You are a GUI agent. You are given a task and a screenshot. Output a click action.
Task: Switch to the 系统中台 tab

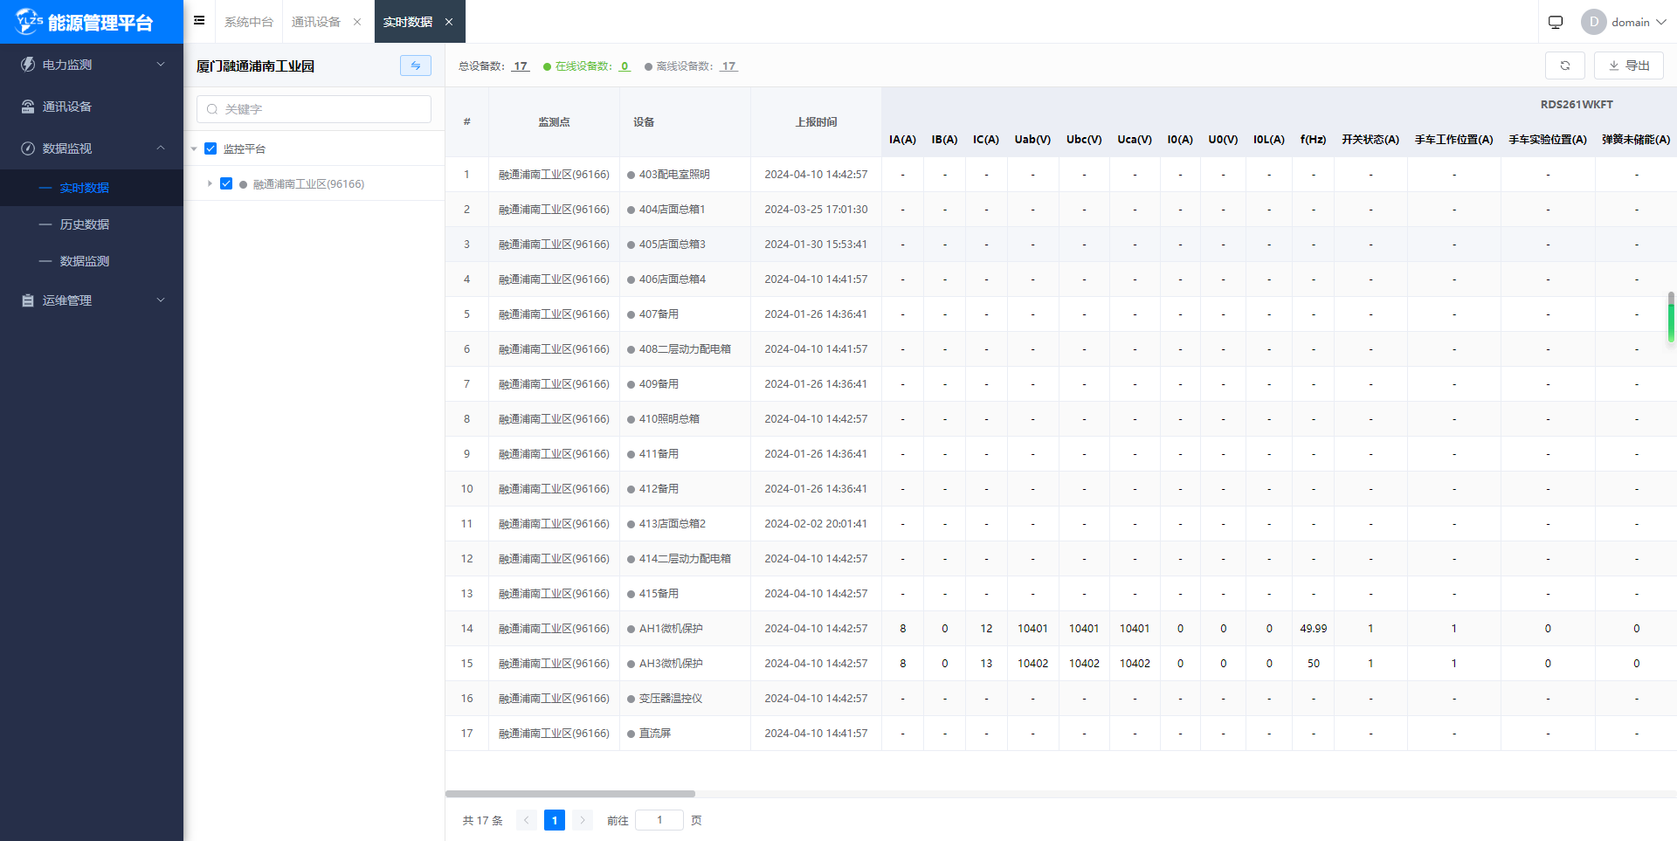(x=249, y=22)
